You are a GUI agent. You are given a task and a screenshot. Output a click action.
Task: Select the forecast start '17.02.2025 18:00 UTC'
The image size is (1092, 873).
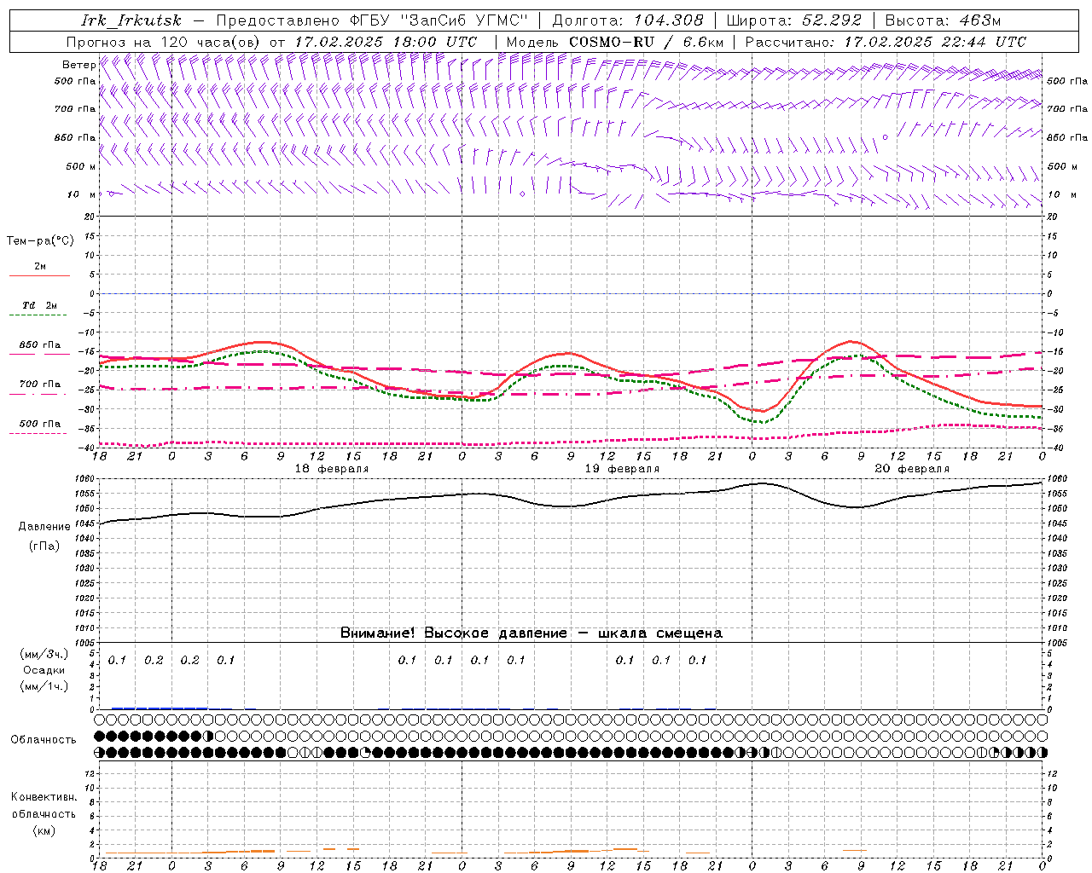pyautogui.click(x=386, y=42)
